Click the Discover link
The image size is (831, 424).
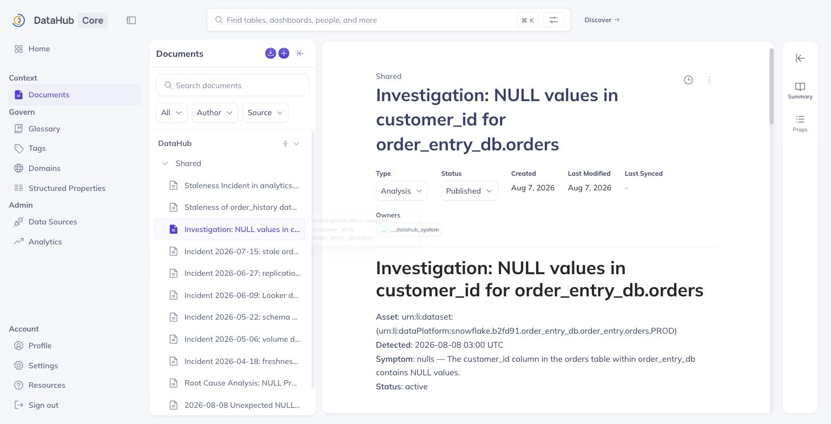pos(602,20)
